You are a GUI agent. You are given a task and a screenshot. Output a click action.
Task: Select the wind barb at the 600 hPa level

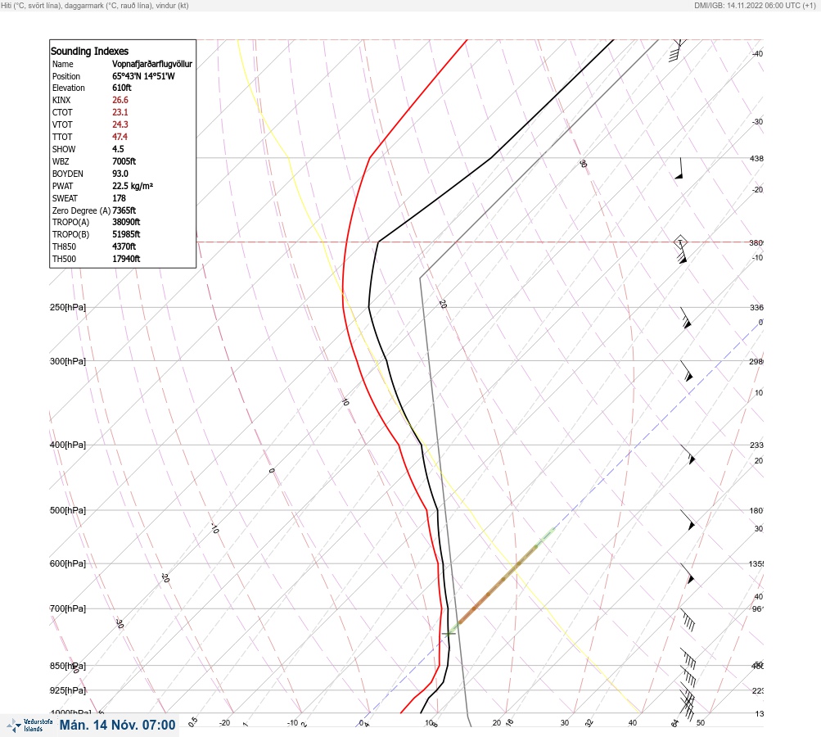(687, 573)
